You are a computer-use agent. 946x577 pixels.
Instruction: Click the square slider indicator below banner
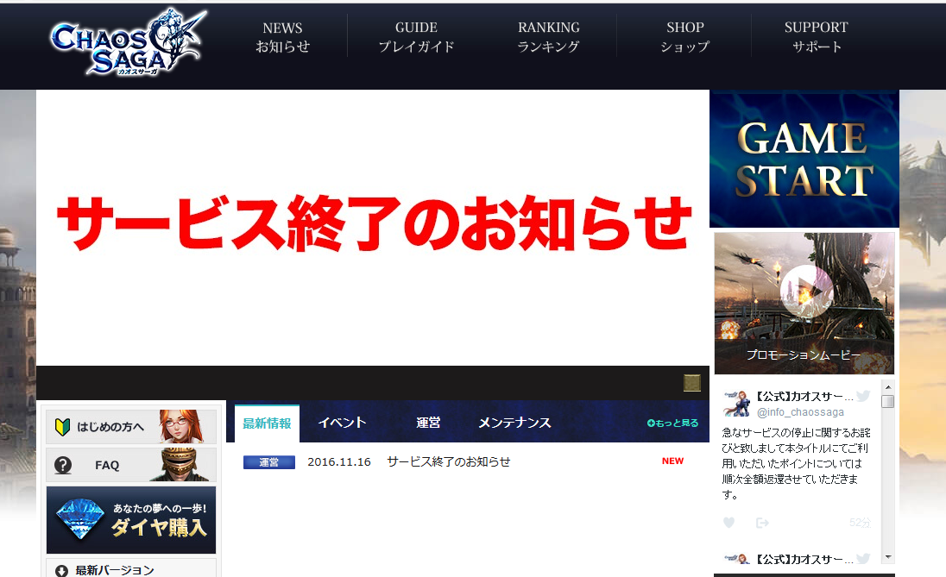tap(691, 383)
